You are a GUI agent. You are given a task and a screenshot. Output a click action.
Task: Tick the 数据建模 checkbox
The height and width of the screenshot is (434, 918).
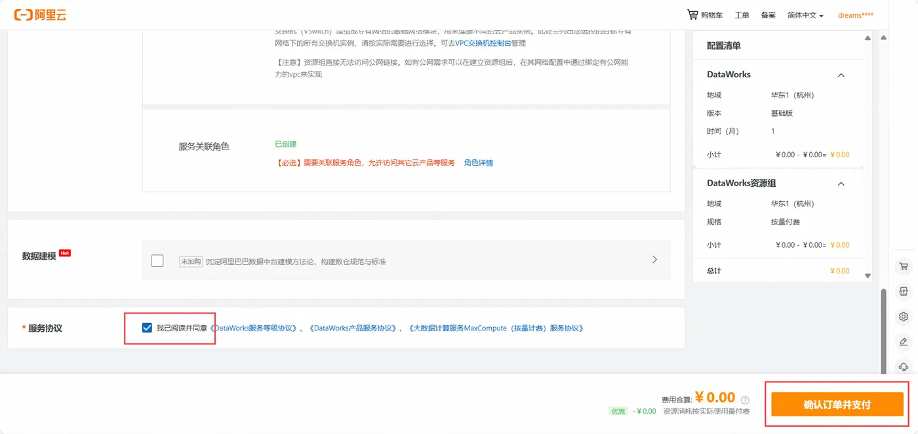(x=157, y=260)
